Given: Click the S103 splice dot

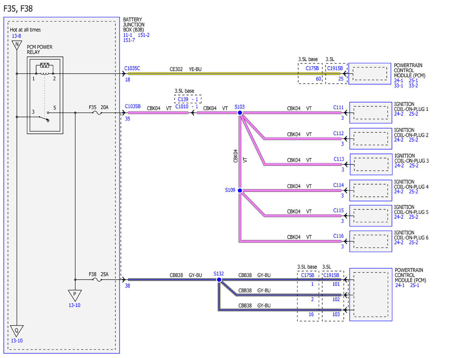Looking at the screenshot, I should pos(240,113).
